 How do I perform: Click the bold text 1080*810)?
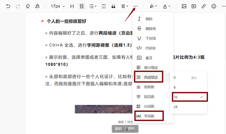click(x=56, y=64)
